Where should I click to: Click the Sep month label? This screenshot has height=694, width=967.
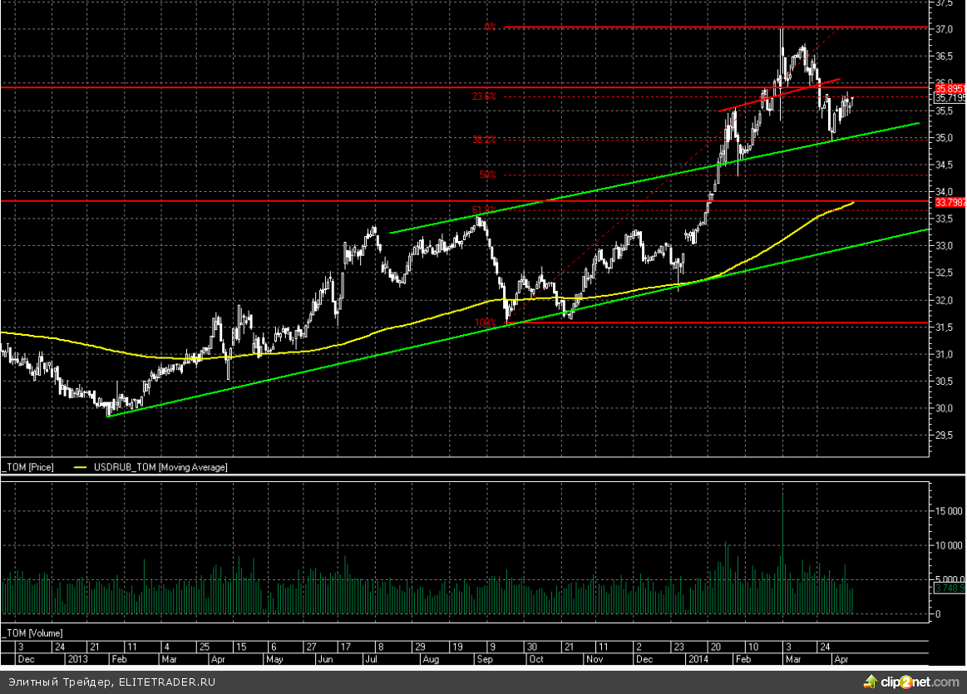[486, 659]
